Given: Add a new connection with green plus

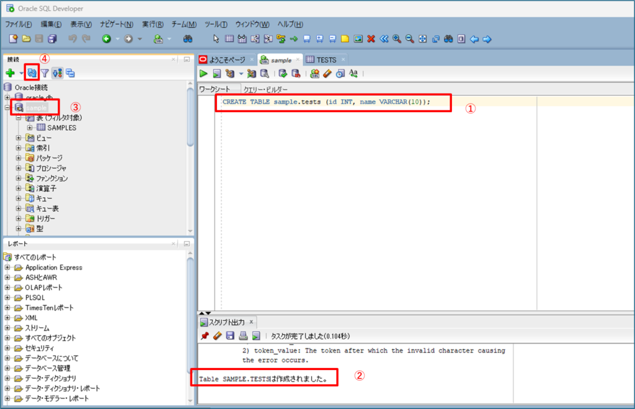Looking at the screenshot, I should pos(10,73).
